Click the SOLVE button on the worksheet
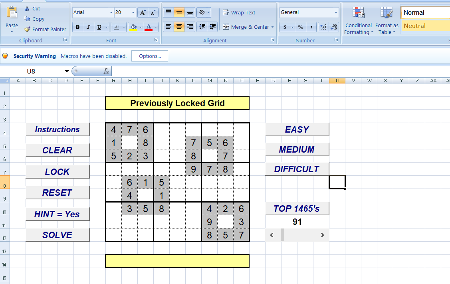The width and height of the screenshot is (450, 284). point(57,234)
